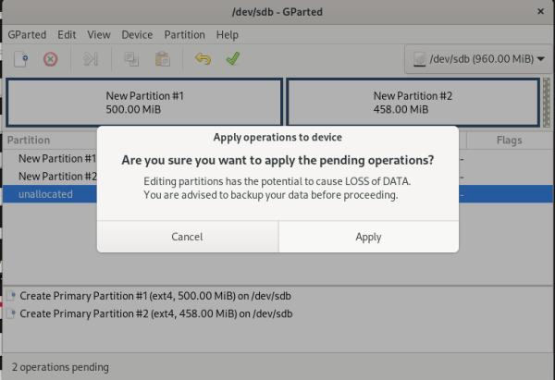Click the Paste partition toolbar icon

point(163,59)
